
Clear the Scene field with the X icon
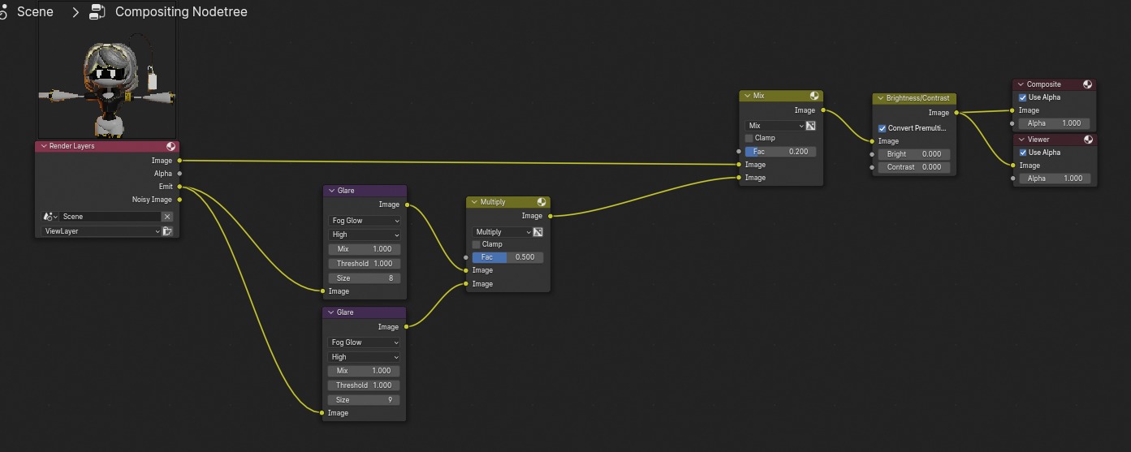click(x=167, y=217)
